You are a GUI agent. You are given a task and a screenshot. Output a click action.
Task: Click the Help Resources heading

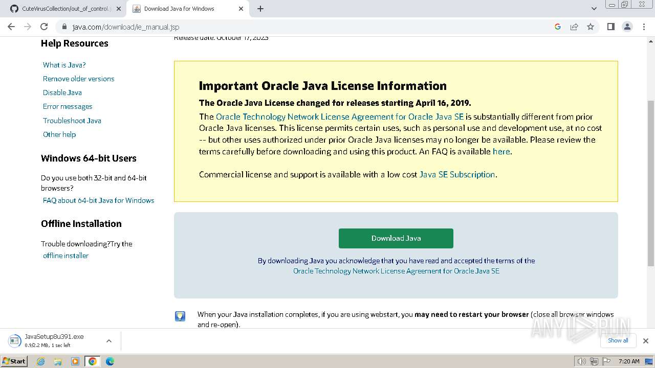[75, 43]
